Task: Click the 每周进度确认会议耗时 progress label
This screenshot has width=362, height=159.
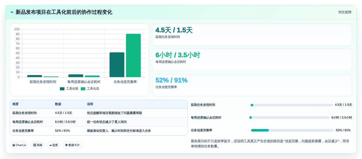Action: [206, 118]
